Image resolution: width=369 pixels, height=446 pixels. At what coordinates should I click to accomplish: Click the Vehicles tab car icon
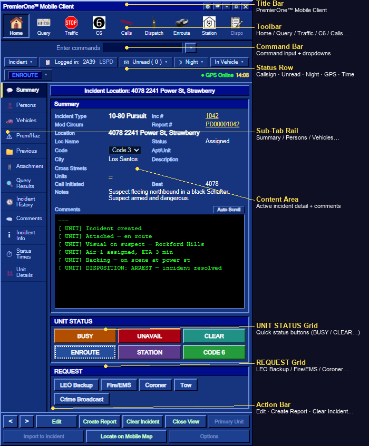click(x=9, y=121)
